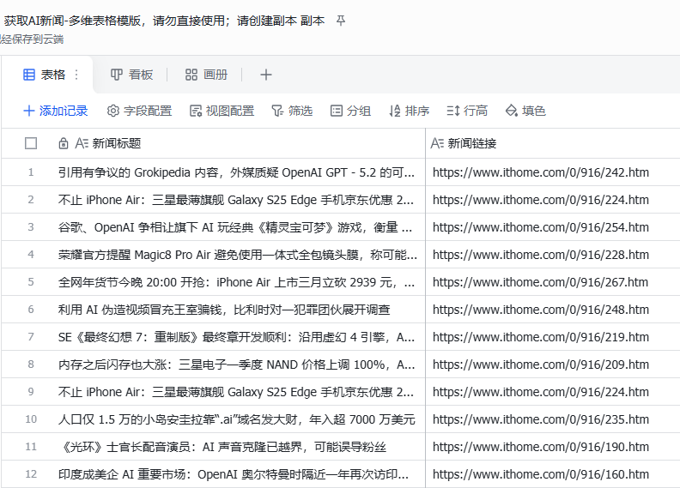
Task: Open the 筛选 filter option
Action: 292,111
